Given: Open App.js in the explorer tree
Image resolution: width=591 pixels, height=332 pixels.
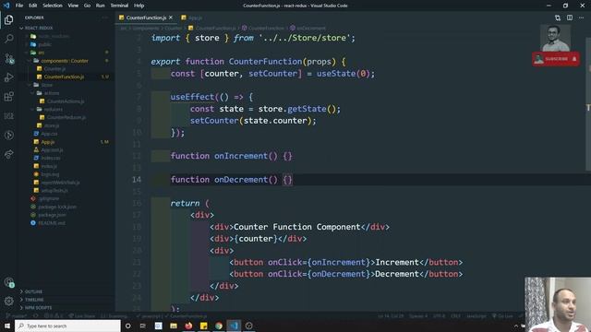Looking at the screenshot, I should click(48, 142).
